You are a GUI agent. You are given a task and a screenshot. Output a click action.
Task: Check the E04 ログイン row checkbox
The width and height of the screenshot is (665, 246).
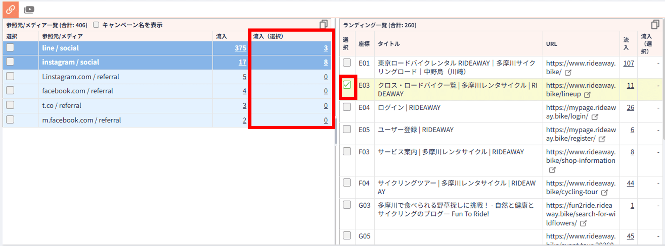(347, 107)
